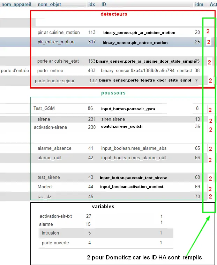Screen dimensions: 217x265
Task: Select the alarme_nuit object cell
Action: (x=50, y=158)
